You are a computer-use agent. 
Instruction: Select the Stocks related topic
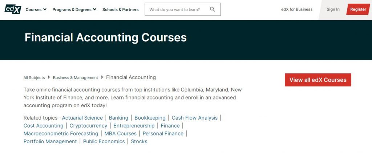(139, 142)
